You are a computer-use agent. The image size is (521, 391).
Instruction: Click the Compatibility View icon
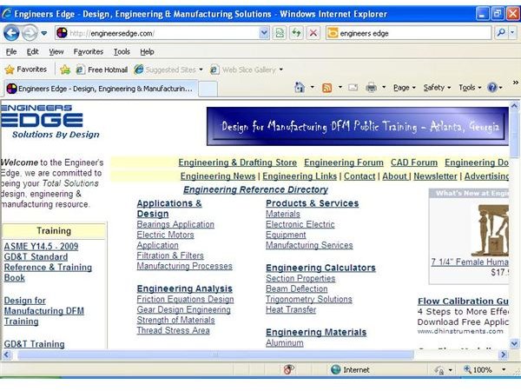pos(280,33)
